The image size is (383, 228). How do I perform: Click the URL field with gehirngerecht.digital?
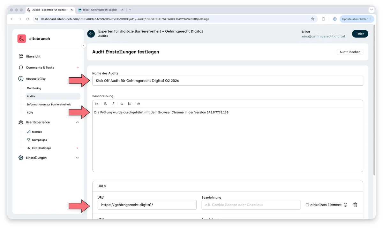pyautogui.click(x=147, y=205)
